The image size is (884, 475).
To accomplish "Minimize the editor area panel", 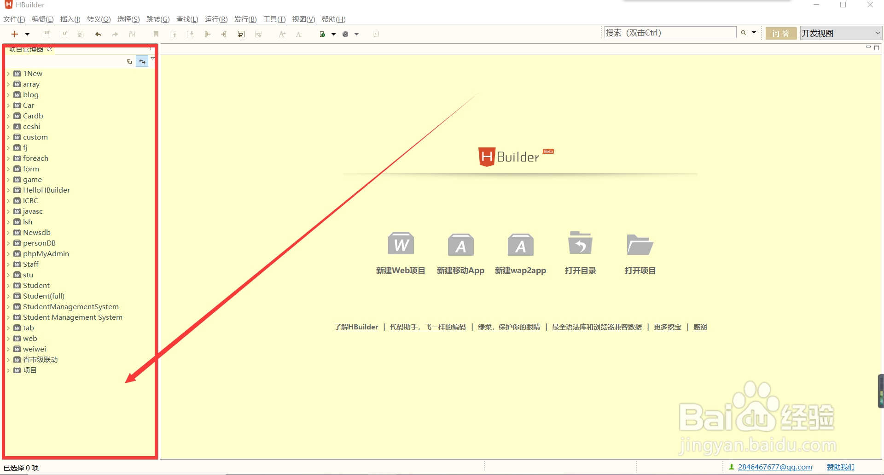I will (x=868, y=47).
